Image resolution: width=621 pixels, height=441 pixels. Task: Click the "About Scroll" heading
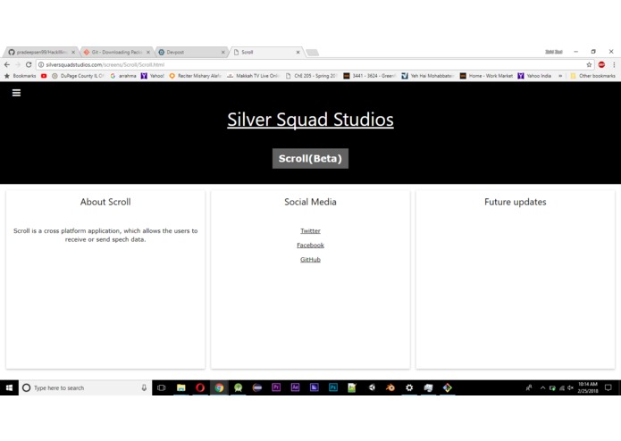point(105,202)
